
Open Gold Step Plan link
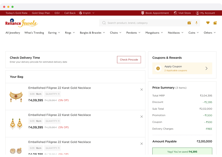tap(41, 13)
